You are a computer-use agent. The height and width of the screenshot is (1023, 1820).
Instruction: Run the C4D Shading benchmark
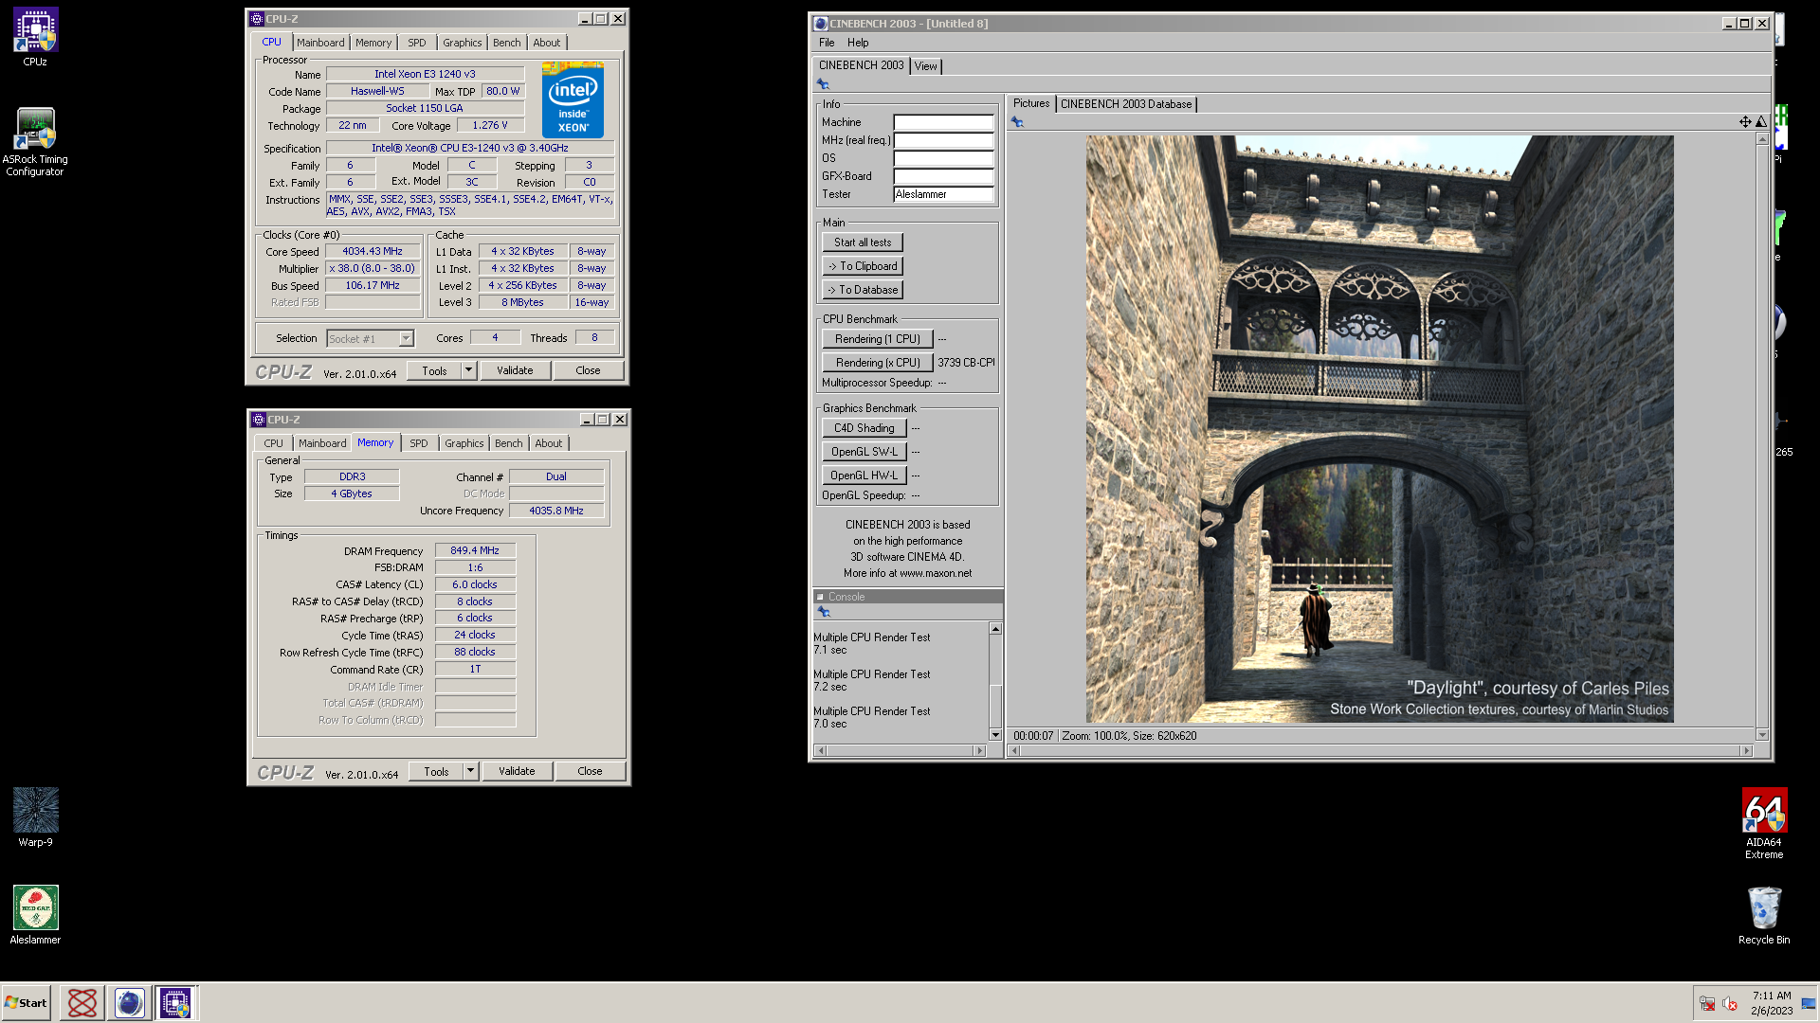[864, 428]
